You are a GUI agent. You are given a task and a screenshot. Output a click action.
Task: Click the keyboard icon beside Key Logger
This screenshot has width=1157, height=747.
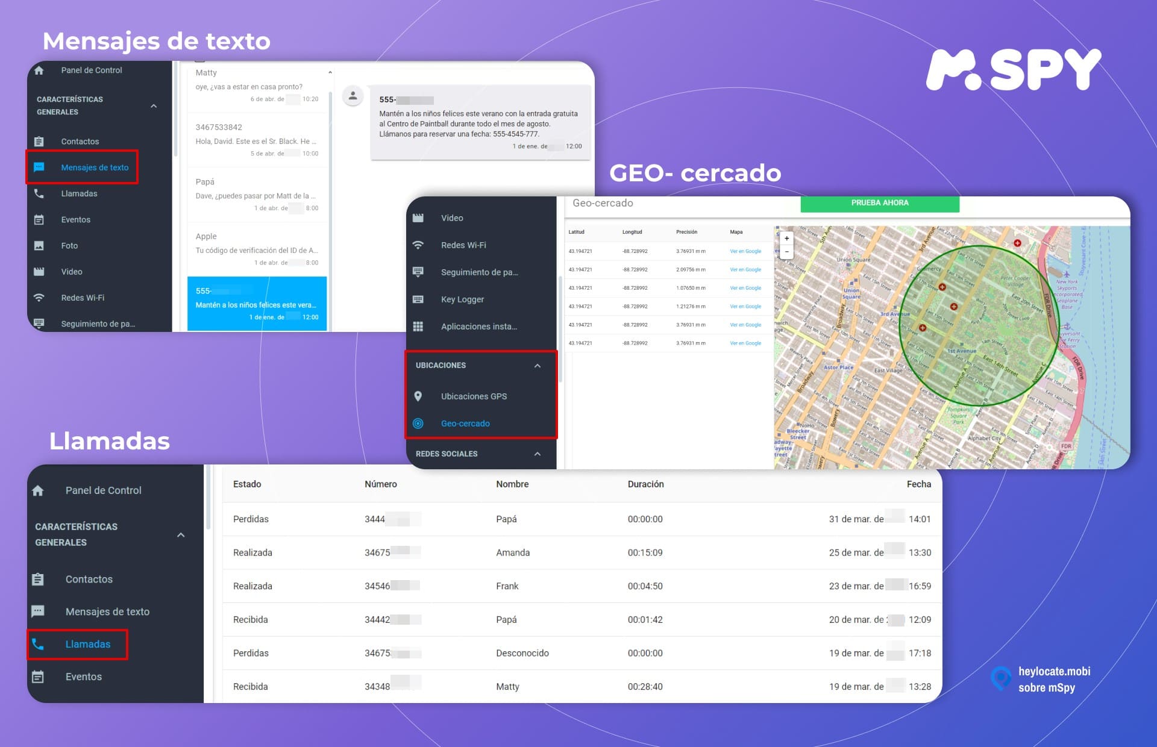click(x=418, y=299)
